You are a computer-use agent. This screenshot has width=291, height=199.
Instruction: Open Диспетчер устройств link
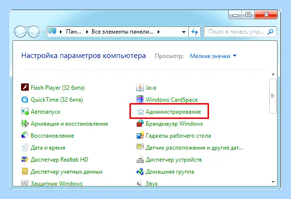(174, 160)
